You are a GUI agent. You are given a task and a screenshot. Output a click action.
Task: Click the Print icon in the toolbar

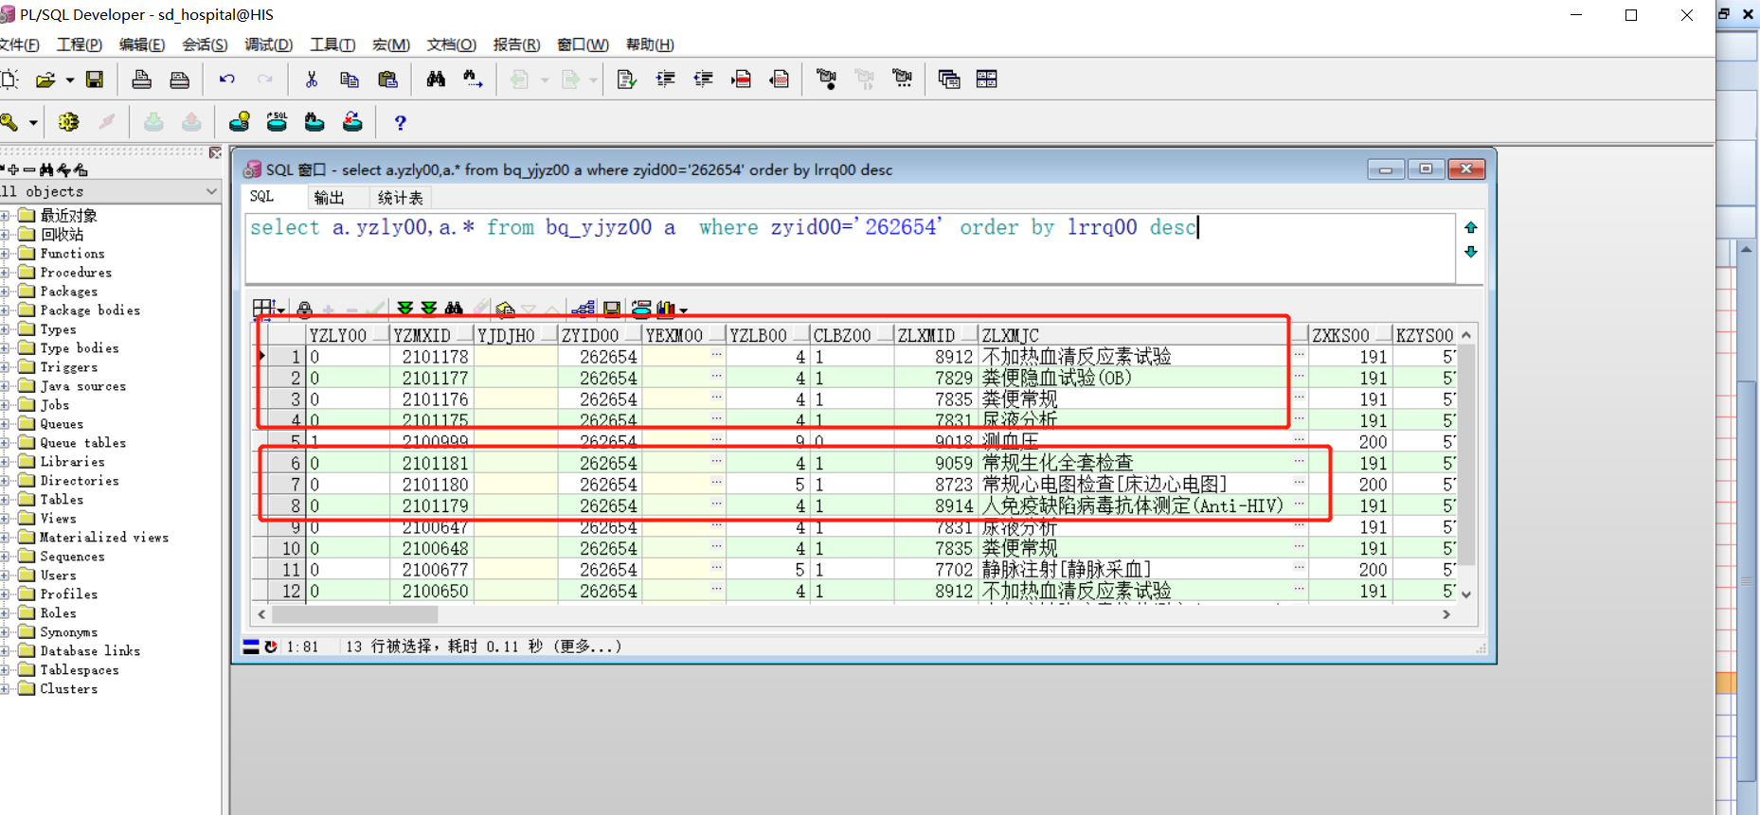pos(141,80)
